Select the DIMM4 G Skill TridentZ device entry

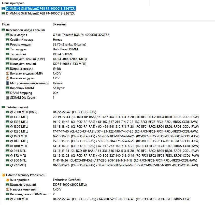click(x=40, y=13)
